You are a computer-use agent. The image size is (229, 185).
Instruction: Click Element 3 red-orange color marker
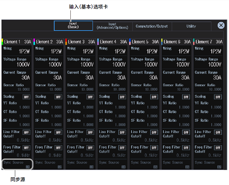pyautogui.click(x=66, y=42)
